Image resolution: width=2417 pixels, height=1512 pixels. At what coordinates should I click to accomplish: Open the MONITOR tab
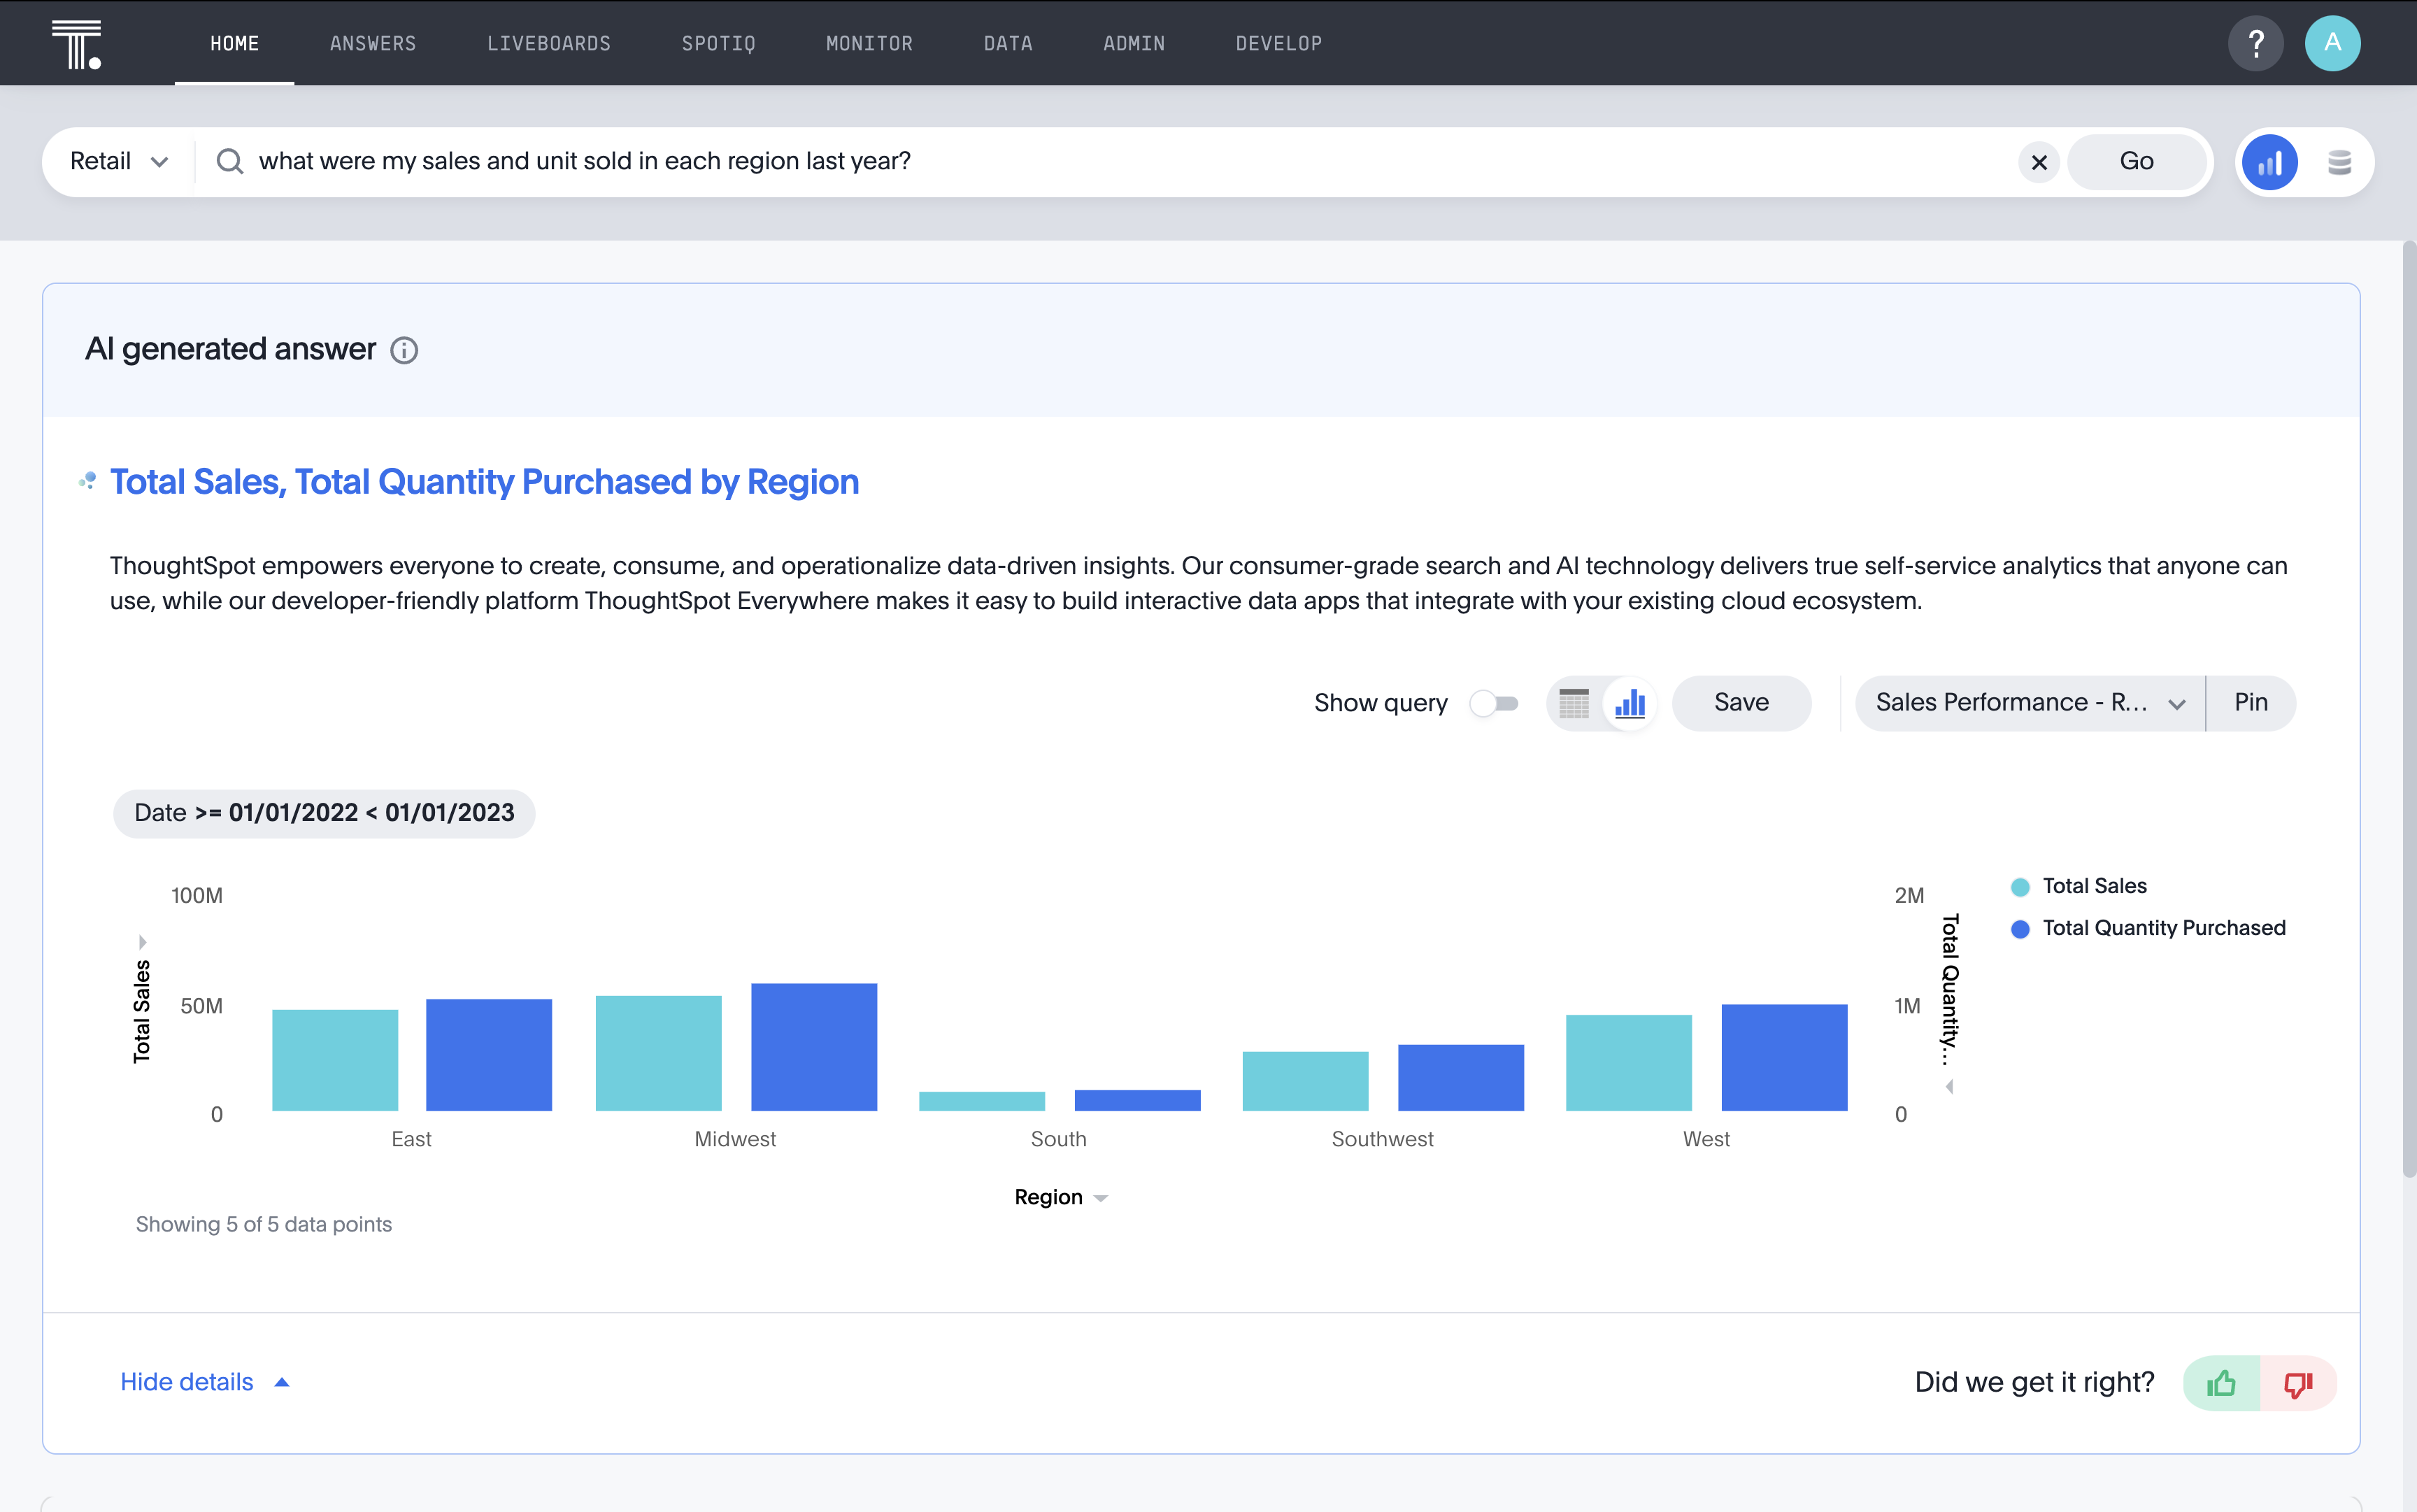tap(869, 43)
